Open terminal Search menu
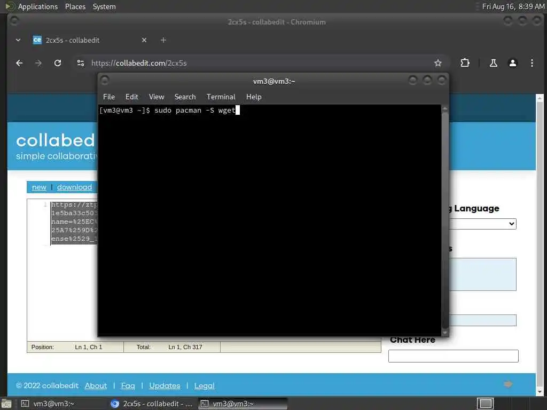 tap(185, 97)
